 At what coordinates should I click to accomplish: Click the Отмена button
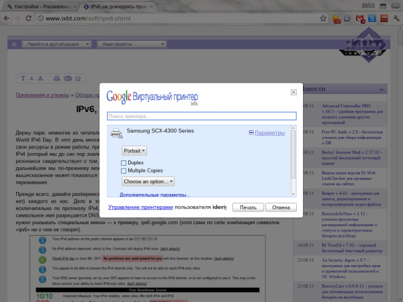(x=281, y=207)
